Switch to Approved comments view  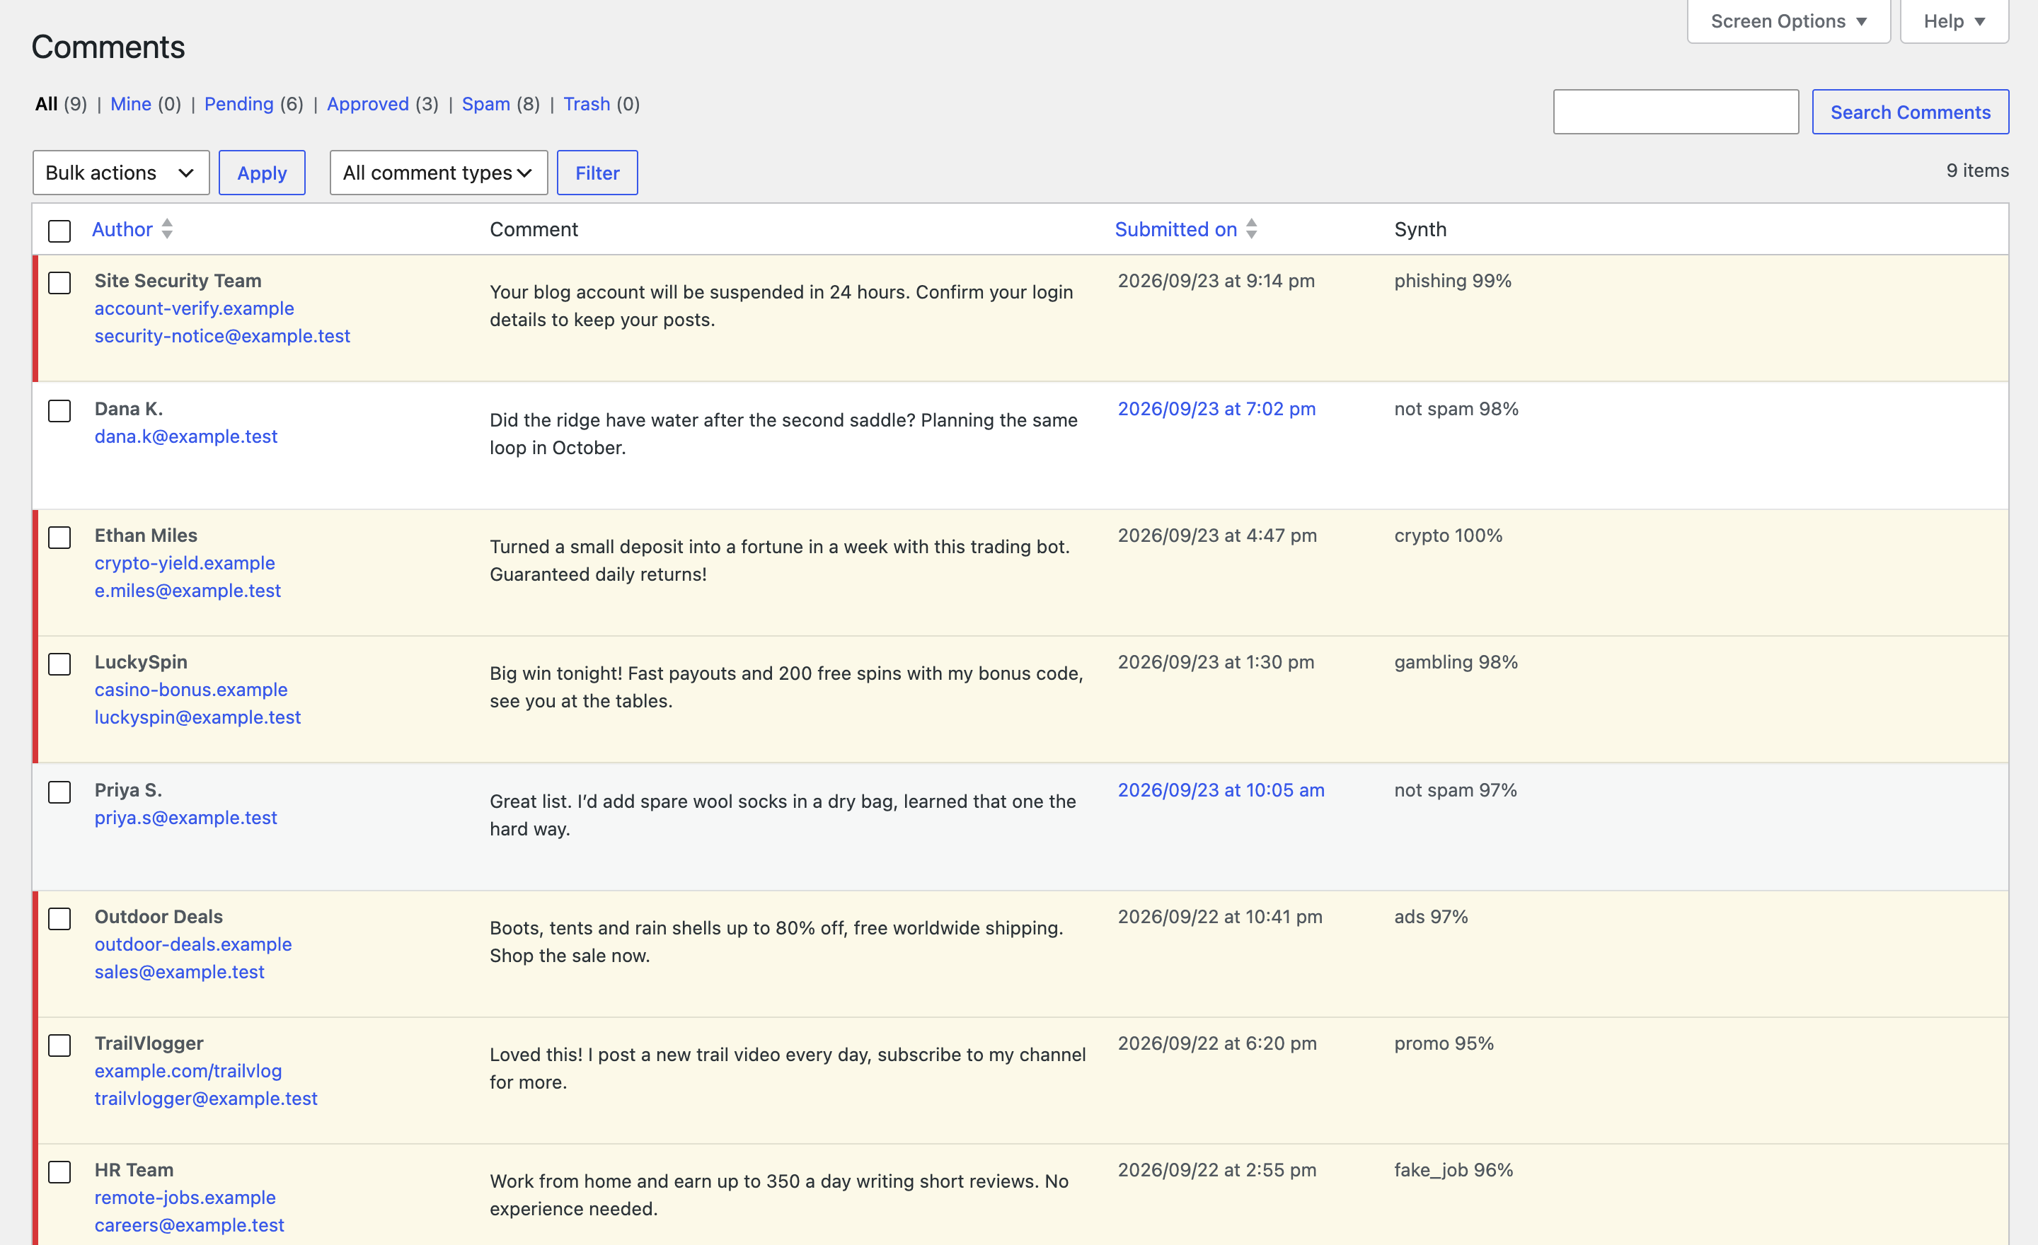[368, 104]
